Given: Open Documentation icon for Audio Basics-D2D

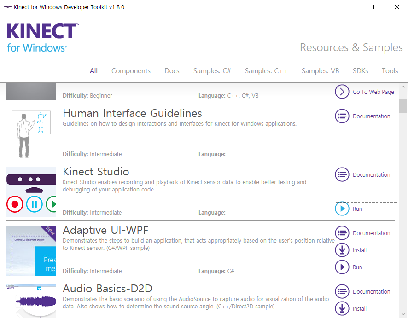Looking at the screenshot, I should [x=342, y=291].
